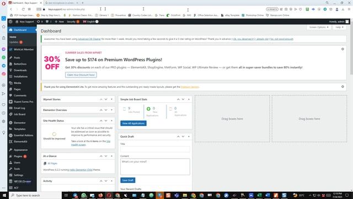Click the Hello Elementor Child theme link
The height and width of the screenshot is (199, 353).
click(81, 170)
